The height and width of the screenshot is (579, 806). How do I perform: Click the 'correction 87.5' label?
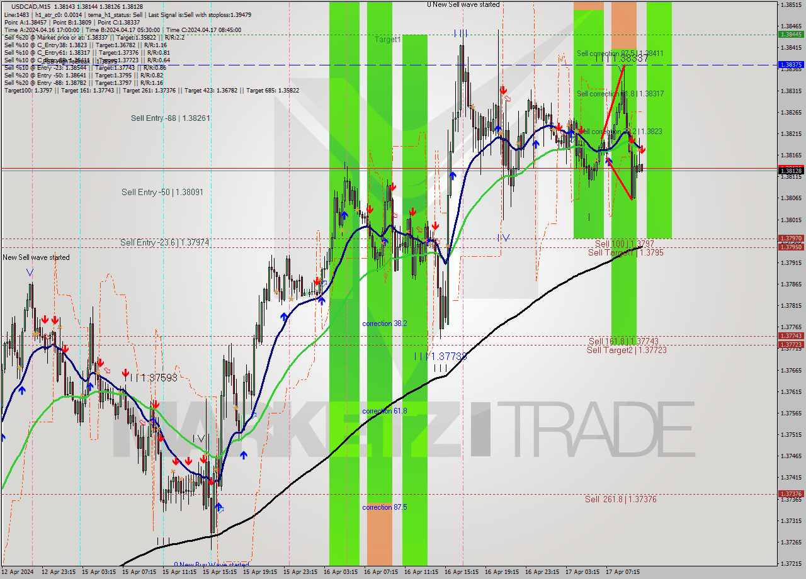[x=384, y=507]
